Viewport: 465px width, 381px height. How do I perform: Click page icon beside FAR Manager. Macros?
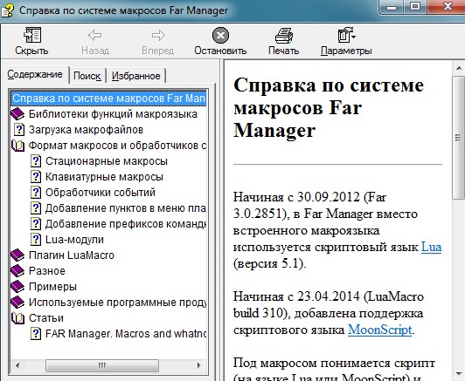pos(36,334)
